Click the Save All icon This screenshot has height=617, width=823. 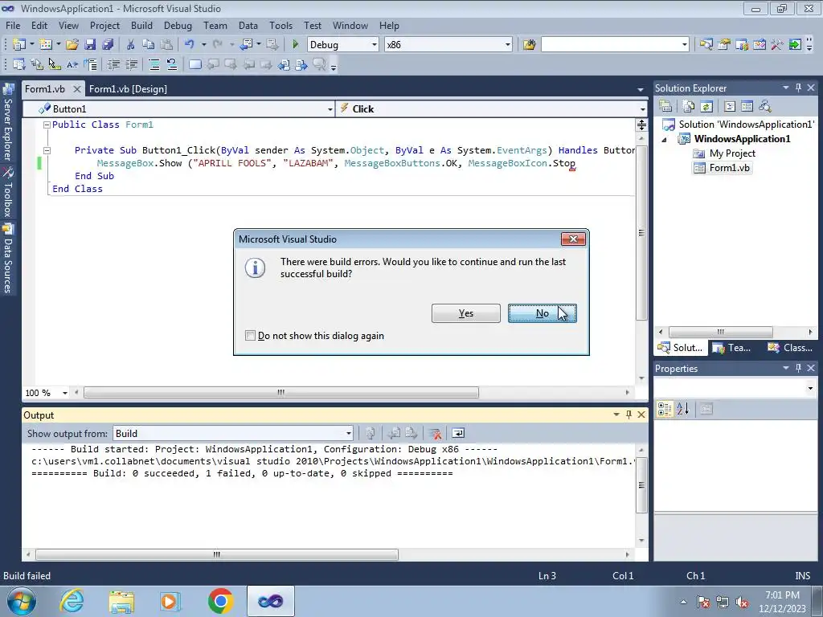point(109,45)
